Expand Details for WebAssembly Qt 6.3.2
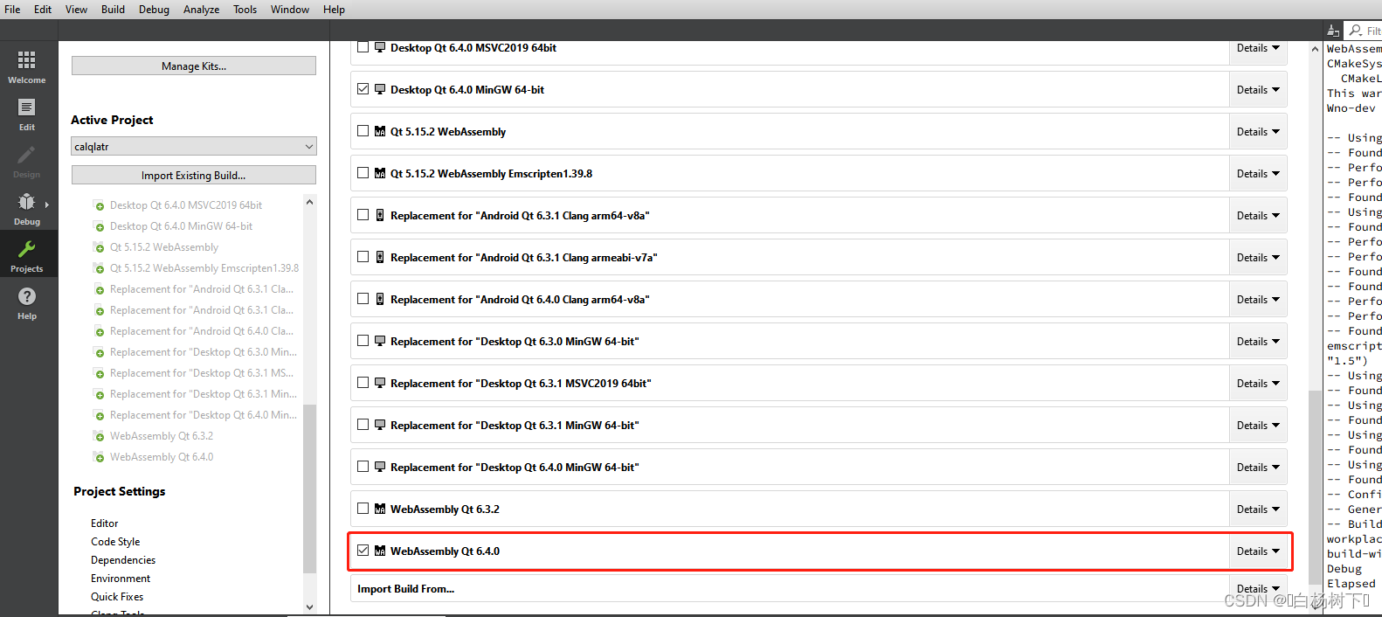The height and width of the screenshot is (617, 1382). coord(1258,510)
